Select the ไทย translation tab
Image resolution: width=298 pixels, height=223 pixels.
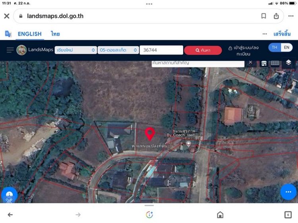(x=55, y=34)
